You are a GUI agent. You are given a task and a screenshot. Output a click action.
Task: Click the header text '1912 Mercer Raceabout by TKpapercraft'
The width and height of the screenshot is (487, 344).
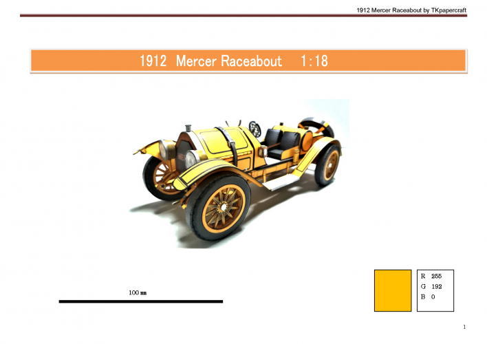(411, 10)
